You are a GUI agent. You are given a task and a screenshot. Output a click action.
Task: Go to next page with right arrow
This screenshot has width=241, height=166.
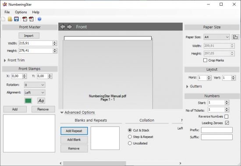[x=70, y=27]
